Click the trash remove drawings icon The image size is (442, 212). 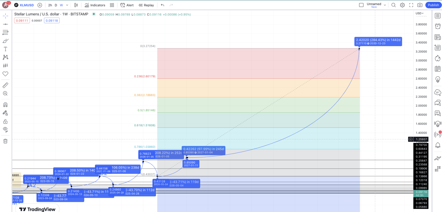coord(5,141)
